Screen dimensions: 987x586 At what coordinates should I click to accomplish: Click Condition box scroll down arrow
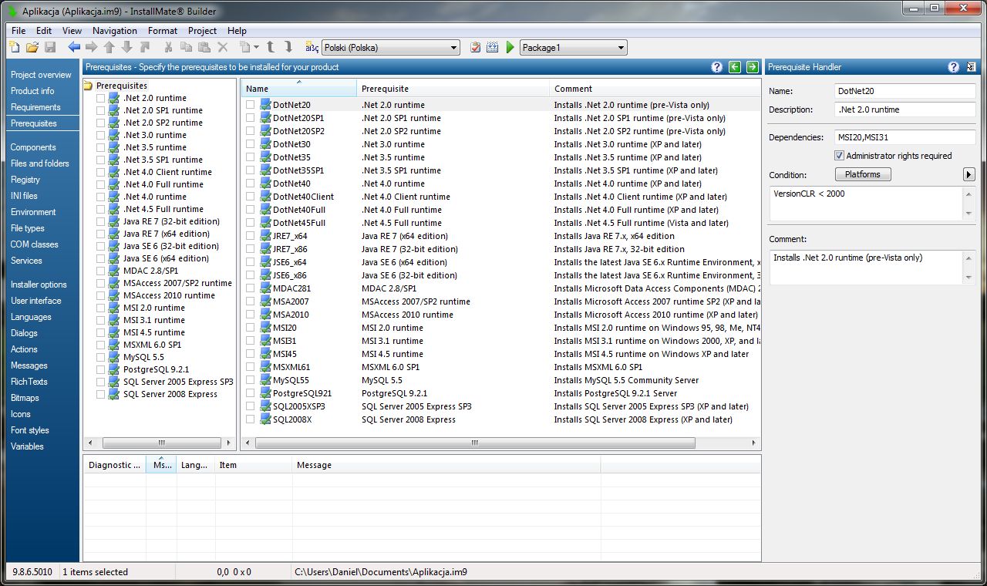969,213
